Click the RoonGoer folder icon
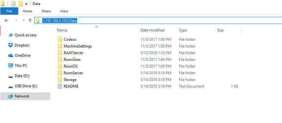This screenshot has width=282, height=123. 60,59
